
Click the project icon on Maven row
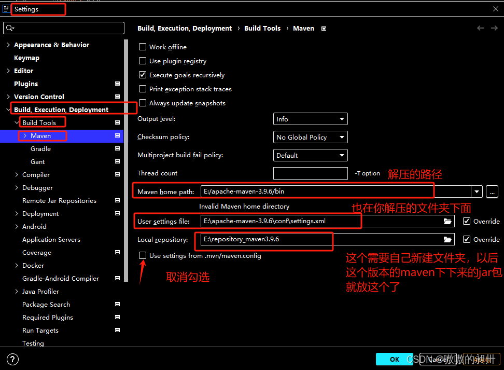117,135
